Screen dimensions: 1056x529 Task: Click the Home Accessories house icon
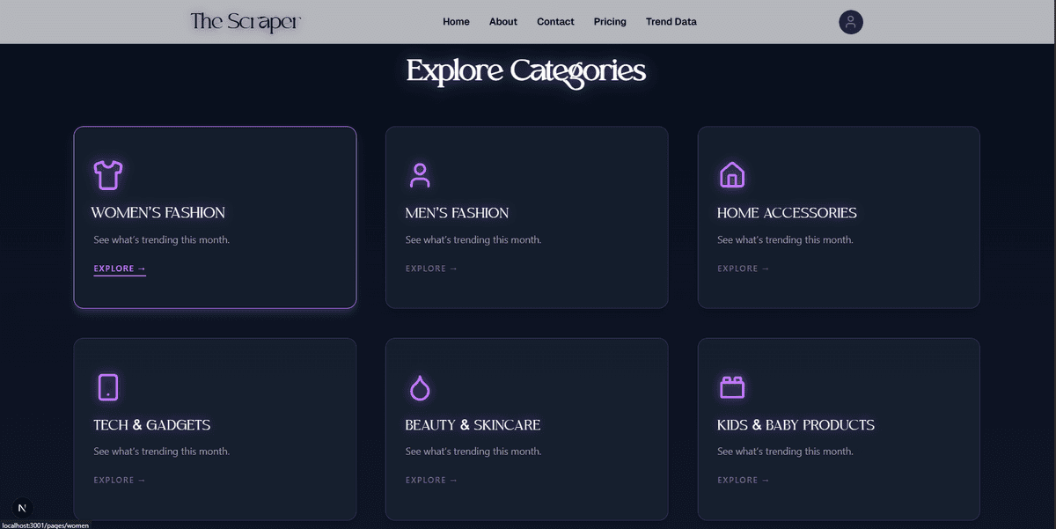pyautogui.click(x=731, y=174)
